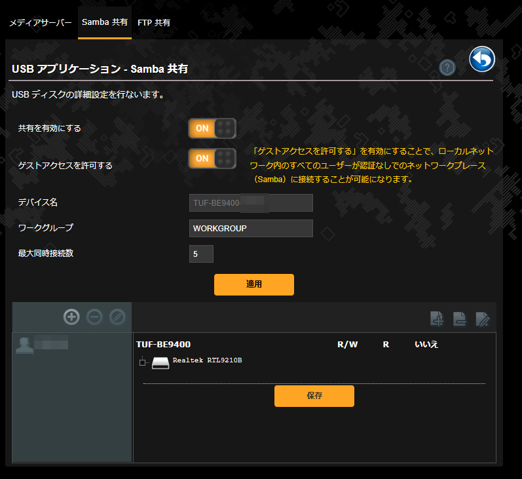Click the rename folder icon
Image resolution: width=522 pixels, height=479 pixels.
point(483,319)
